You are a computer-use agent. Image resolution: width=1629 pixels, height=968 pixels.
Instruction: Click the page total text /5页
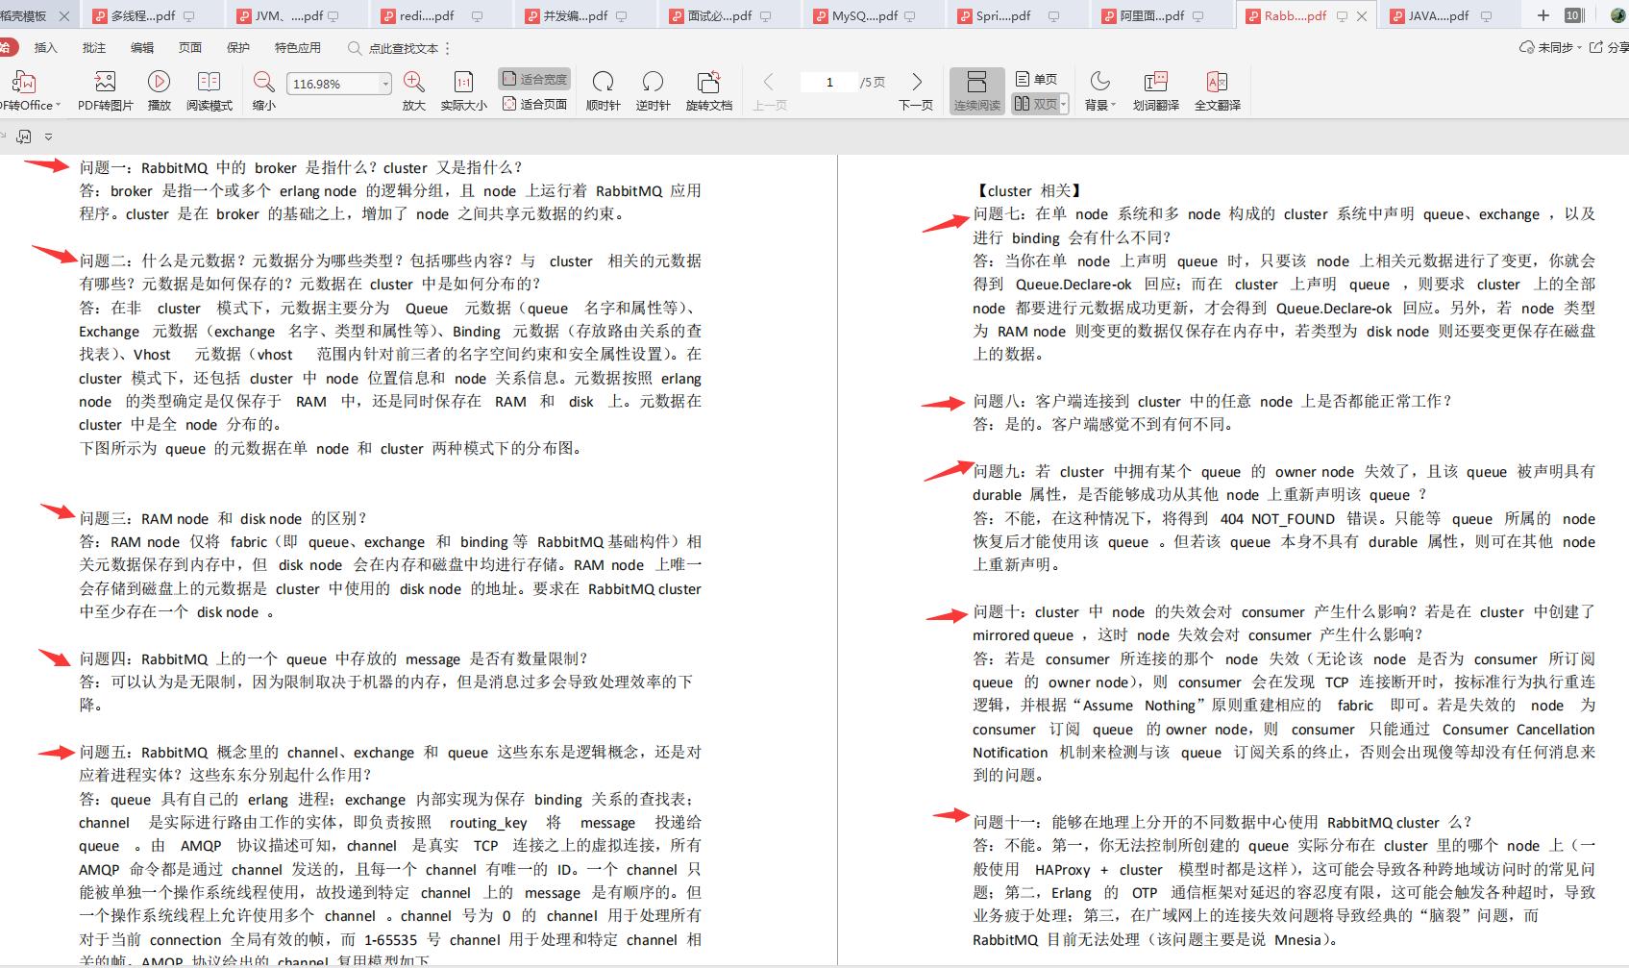click(873, 83)
